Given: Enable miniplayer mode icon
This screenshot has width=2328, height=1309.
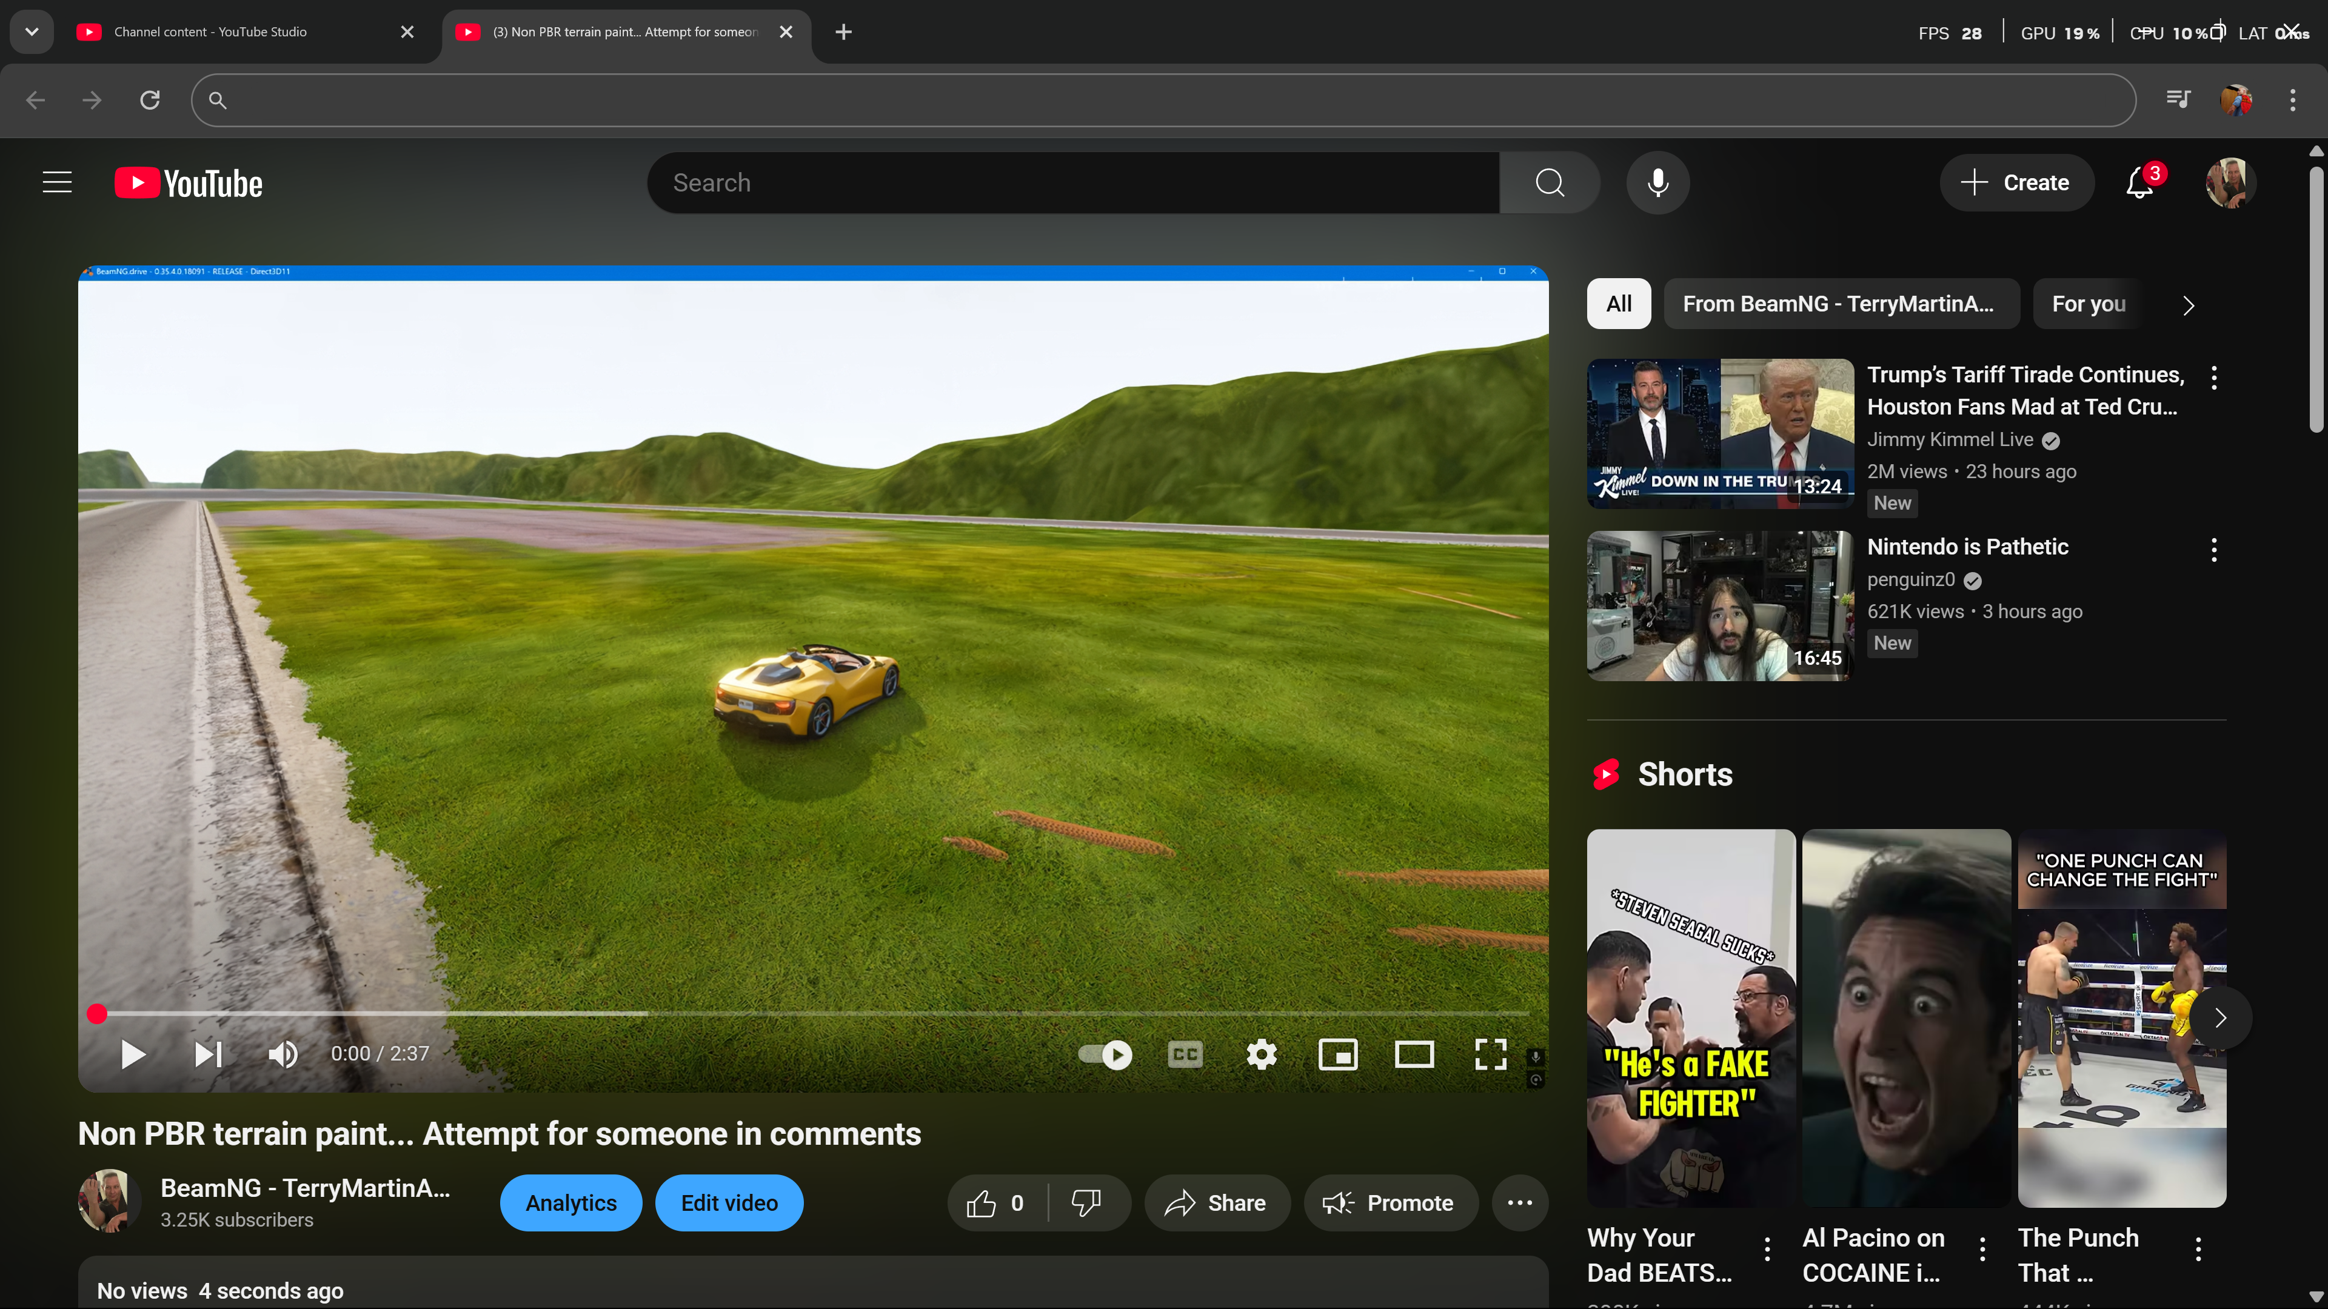Looking at the screenshot, I should [1337, 1054].
